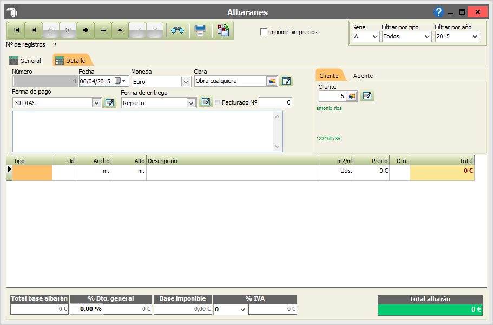Click the Base imponible value field
The width and height of the screenshot is (493, 325).
183,309
